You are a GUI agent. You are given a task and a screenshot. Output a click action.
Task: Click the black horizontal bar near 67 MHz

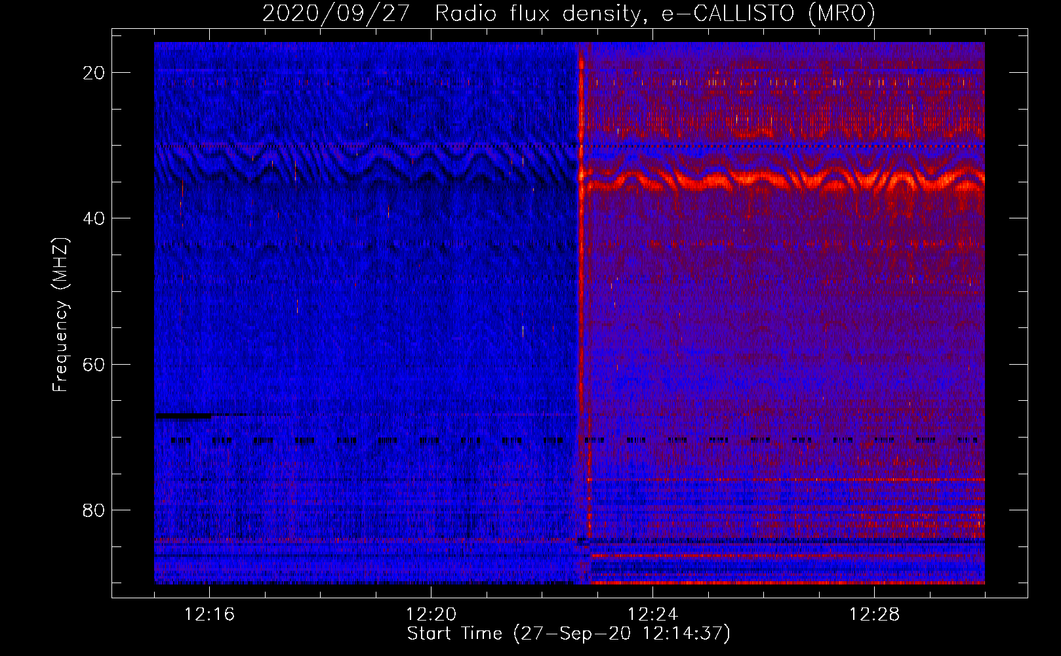click(x=183, y=415)
